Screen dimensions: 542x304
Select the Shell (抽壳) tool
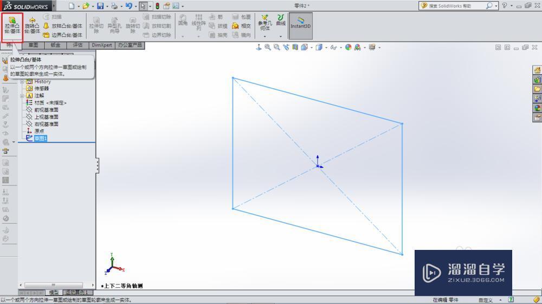(218, 35)
